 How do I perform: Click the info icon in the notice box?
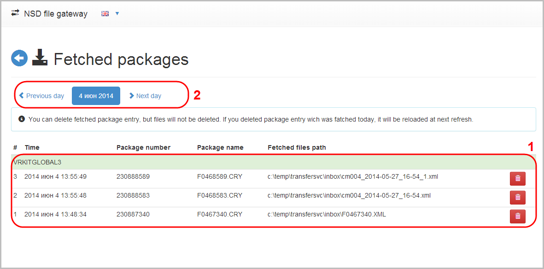22,119
